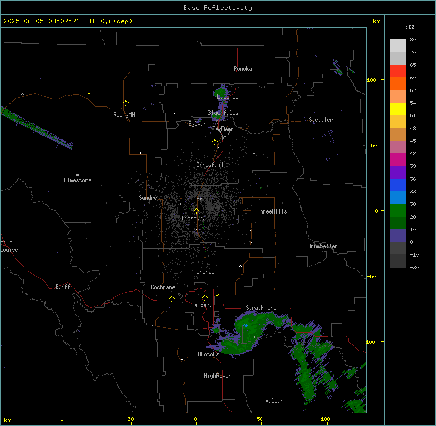This screenshot has height=426, width=436.
Task: Click the Ponoka city label
Action: pos(243,69)
